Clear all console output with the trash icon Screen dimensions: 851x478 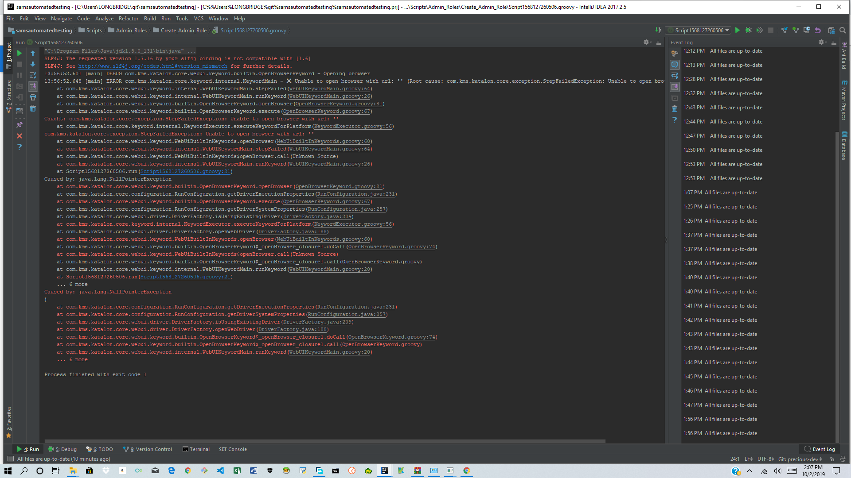(33, 108)
